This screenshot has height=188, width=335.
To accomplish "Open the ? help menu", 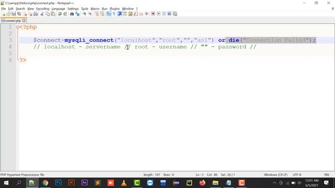I will 137,9.
